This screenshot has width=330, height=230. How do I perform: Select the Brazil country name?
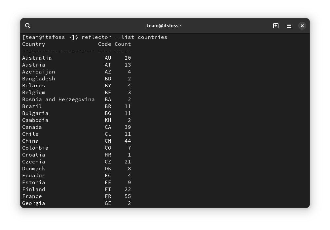(32, 106)
